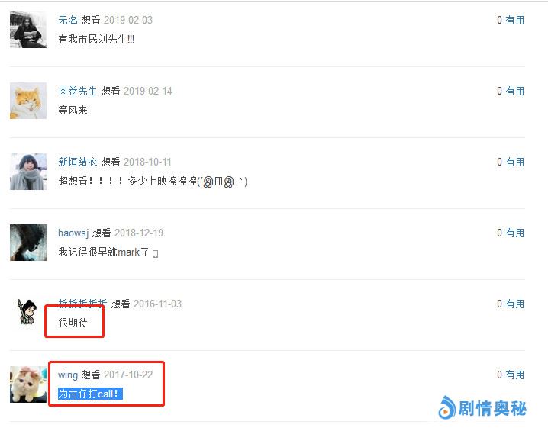Mark 新垣结衣's comment as 有用
The width and height of the screenshot is (548, 431).
point(514,162)
